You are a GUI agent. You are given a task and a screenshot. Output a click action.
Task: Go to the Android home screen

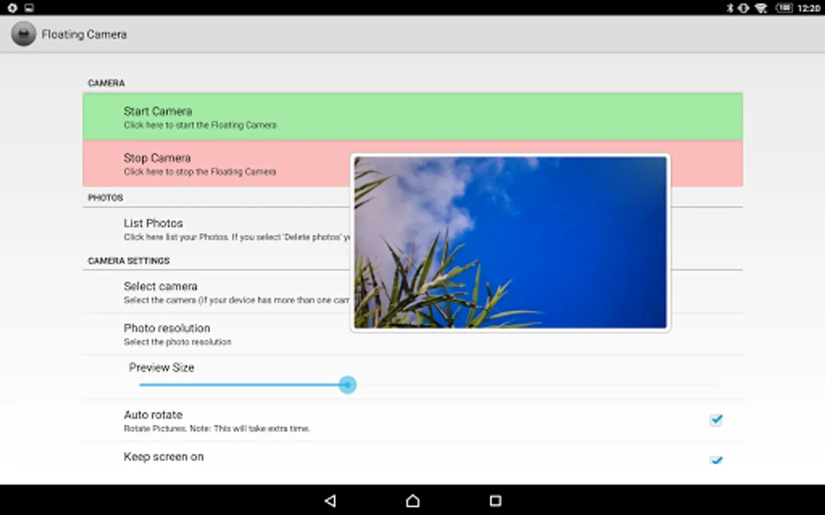[x=412, y=501]
